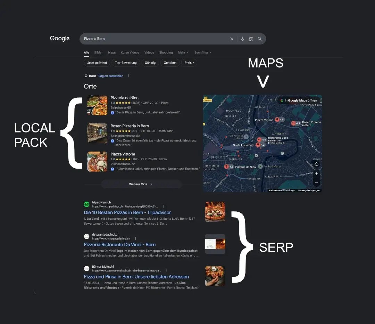Open image search via camera lens icon
The height and width of the screenshot is (324, 375).
pyautogui.click(x=251, y=39)
